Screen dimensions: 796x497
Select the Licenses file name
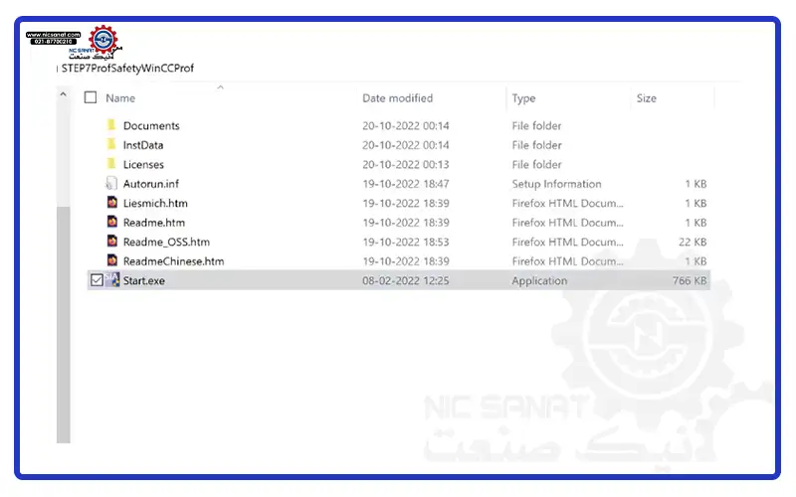143,164
